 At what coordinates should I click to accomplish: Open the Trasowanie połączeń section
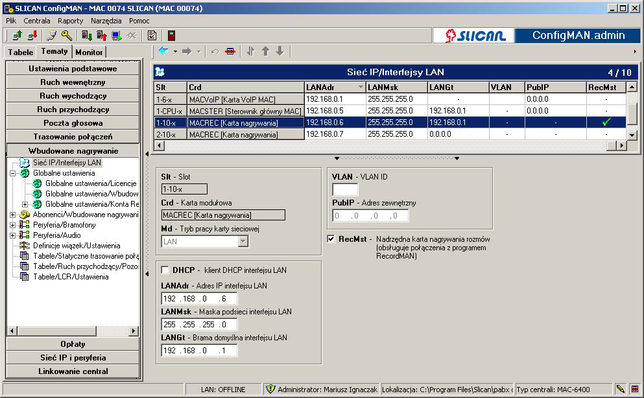pos(73,136)
